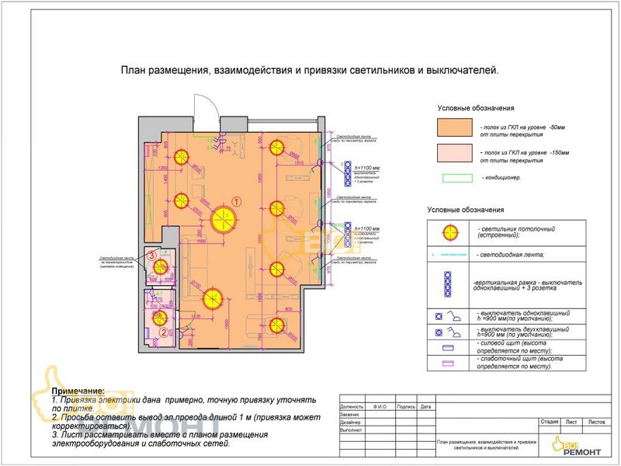Click the BO! Ремонт logo in the title block
The width and height of the screenshot is (621, 466).
tap(576, 447)
